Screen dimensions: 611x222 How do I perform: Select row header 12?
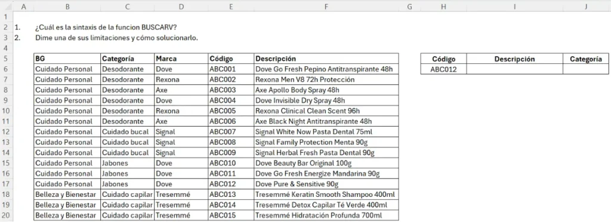tap(6, 132)
